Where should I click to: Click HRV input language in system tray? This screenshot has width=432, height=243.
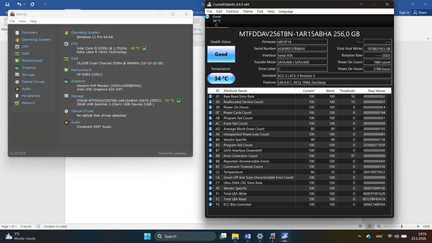tap(379, 236)
